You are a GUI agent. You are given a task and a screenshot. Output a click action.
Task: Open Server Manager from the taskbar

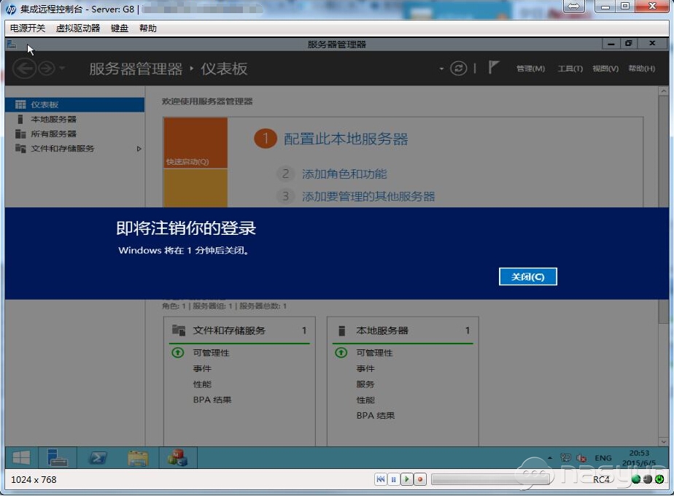57,458
